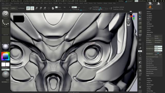Click the main white color swatch
Image resolution: width=165 pixels, height=93 pixels.
tap(7, 64)
